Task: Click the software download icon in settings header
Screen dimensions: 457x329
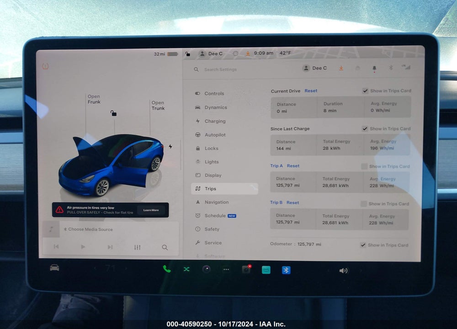Action: click(x=341, y=68)
